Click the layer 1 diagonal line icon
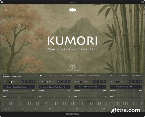Image resolution: width=145 pixels, height=117 pixels. pos(26,82)
